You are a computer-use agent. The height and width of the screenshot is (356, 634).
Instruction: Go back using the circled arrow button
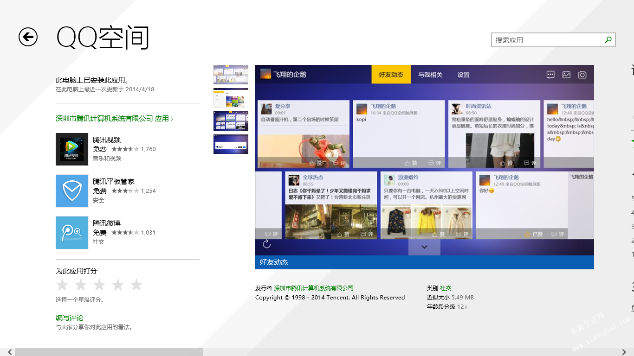coord(28,37)
